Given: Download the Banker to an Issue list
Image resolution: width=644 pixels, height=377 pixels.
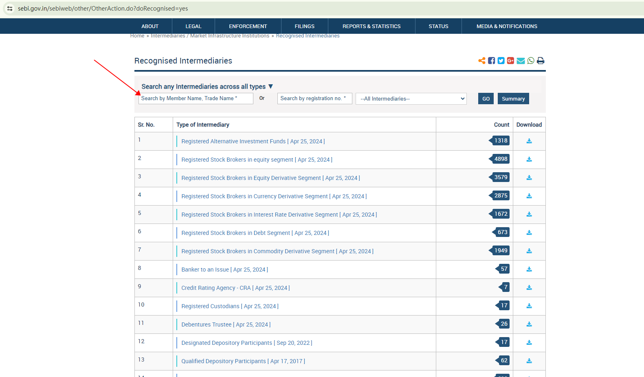Looking at the screenshot, I should click(x=529, y=269).
